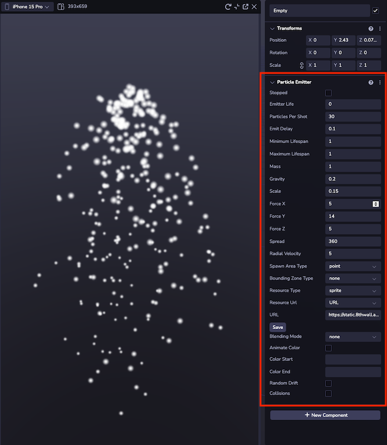The width and height of the screenshot is (387, 445).
Task: Click the Rotation Y field
Action: [343, 53]
